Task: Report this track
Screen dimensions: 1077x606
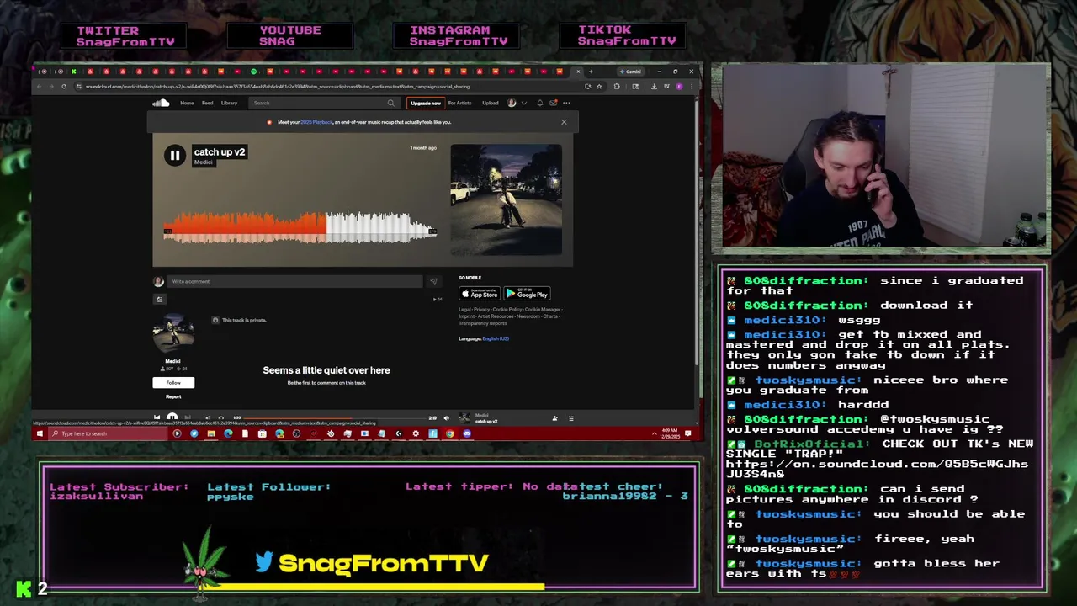Action: coord(173,396)
